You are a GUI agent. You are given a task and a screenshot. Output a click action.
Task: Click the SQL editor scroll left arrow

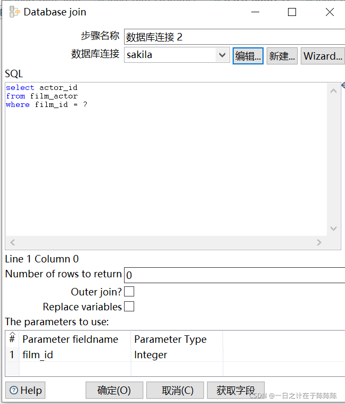click(12, 242)
